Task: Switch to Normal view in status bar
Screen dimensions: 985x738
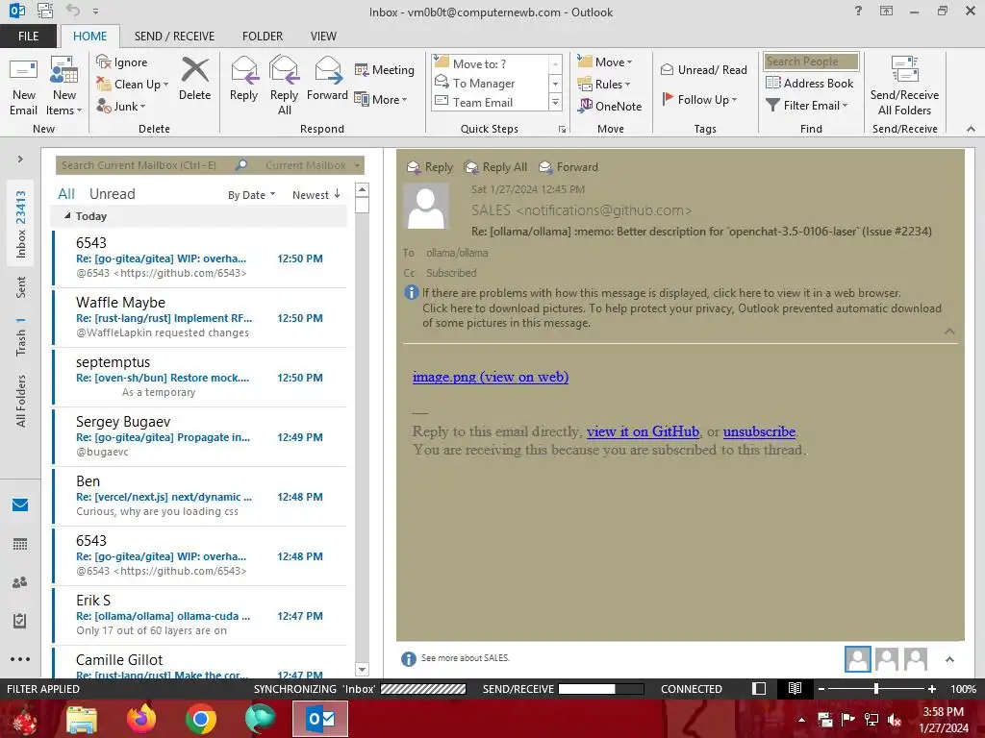Action: coord(759,688)
